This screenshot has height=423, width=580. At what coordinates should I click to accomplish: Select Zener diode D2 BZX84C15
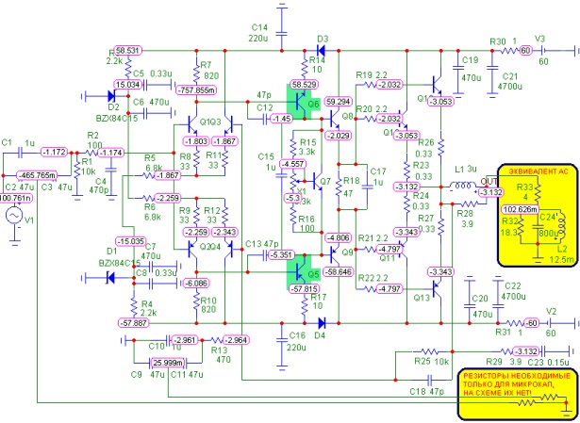(111, 96)
